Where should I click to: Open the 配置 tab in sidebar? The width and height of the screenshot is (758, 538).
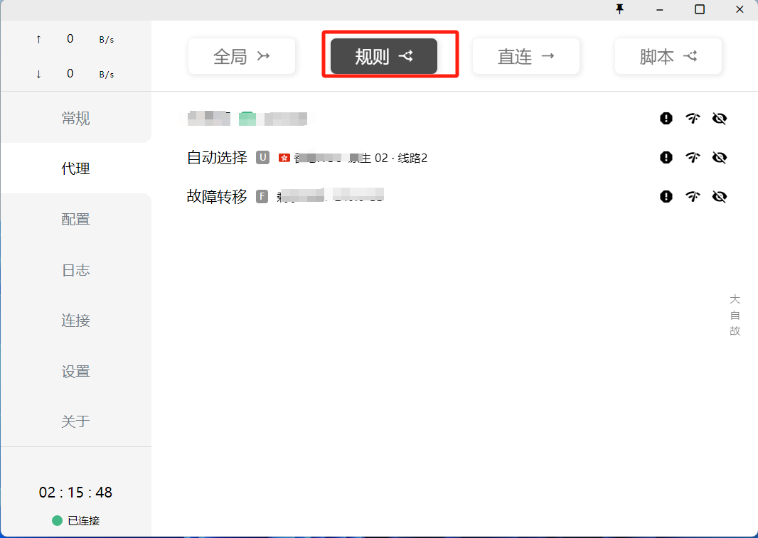click(75, 220)
